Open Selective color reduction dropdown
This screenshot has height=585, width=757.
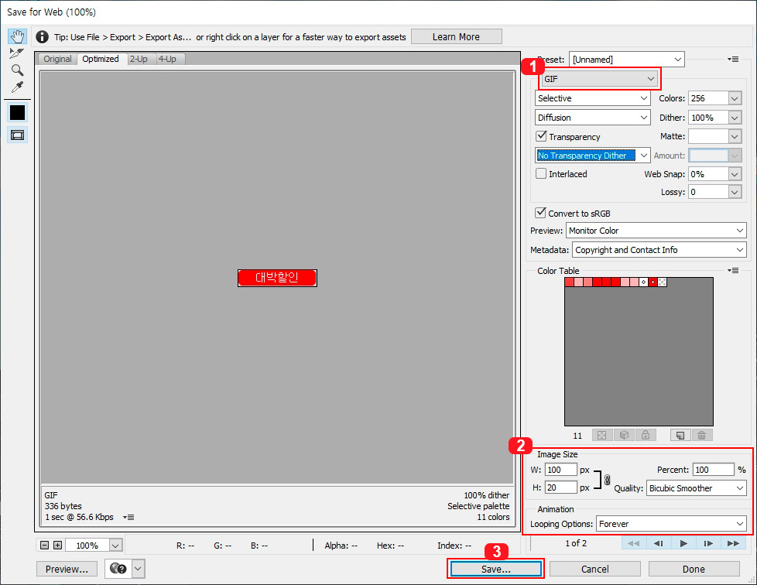[592, 98]
